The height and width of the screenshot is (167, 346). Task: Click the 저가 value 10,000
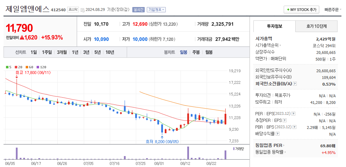click(x=140, y=39)
